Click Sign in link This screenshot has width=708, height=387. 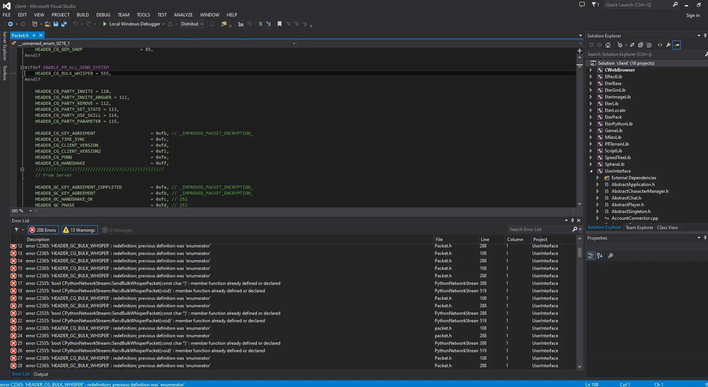(693, 15)
